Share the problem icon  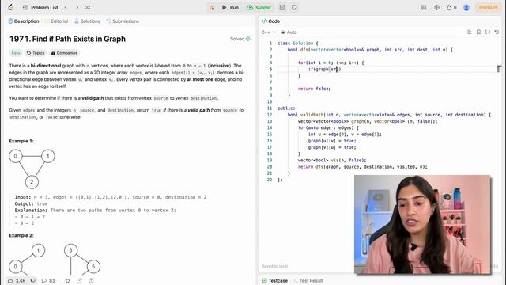click(x=79, y=281)
